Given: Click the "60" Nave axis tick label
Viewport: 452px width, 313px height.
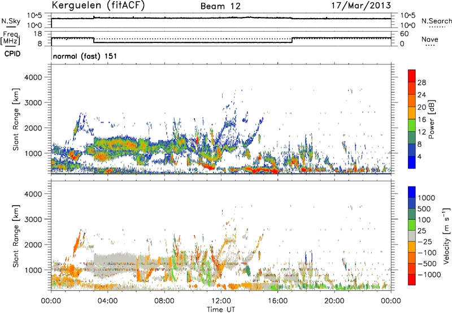Looking at the screenshot, I should [404, 34].
